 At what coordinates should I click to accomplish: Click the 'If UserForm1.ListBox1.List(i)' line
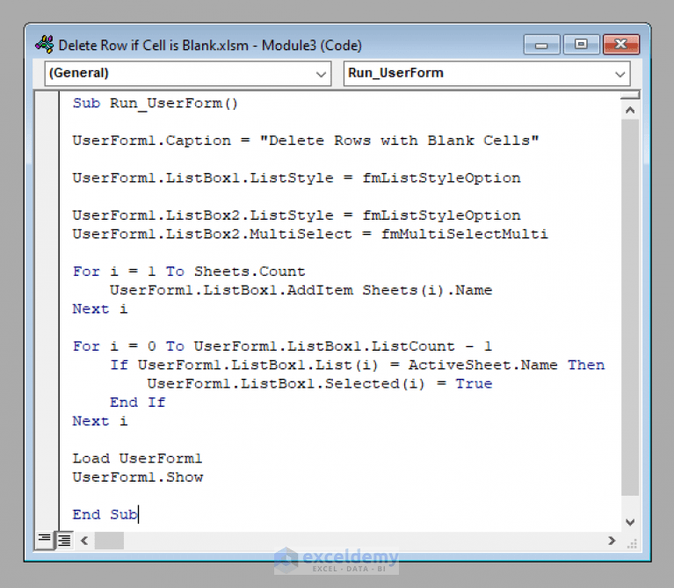(x=357, y=365)
